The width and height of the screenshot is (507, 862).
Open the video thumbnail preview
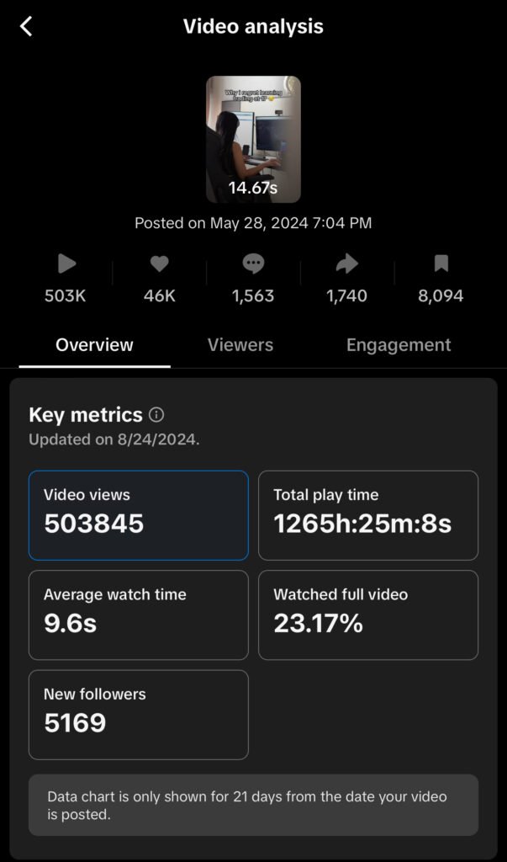click(253, 139)
